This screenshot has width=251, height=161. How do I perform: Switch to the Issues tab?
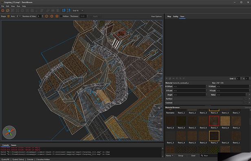(13, 145)
